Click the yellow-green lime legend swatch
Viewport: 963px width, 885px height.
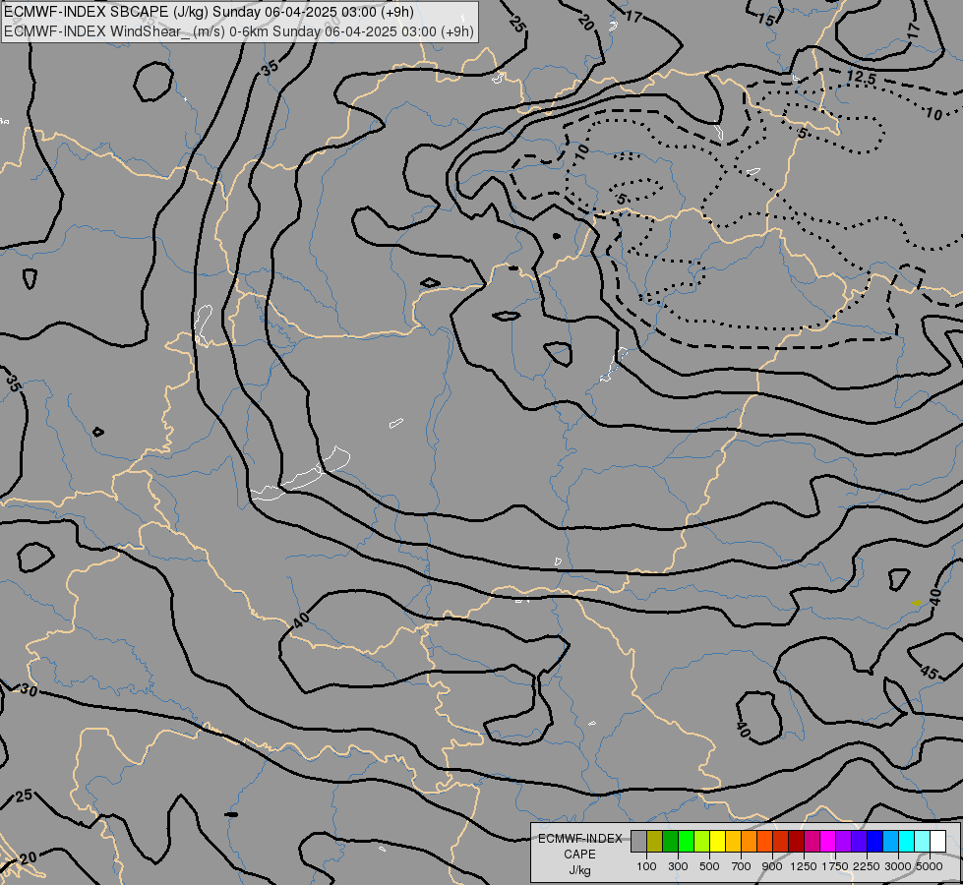coord(702,842)
